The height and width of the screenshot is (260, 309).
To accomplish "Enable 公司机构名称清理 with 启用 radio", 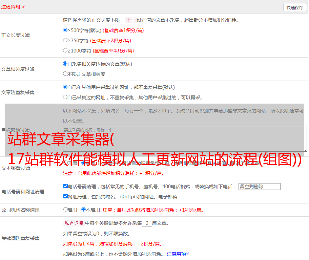I will 66,210.
